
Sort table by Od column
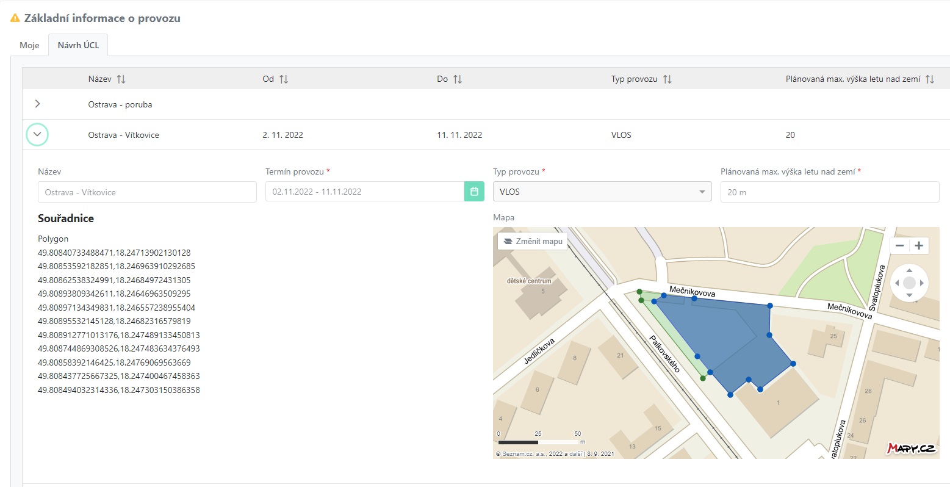pos(284,79)
